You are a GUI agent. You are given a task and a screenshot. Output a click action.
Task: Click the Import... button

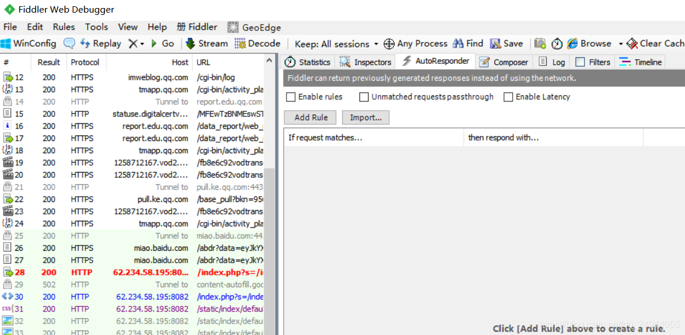pyautogui.click(x=366, y=118)
